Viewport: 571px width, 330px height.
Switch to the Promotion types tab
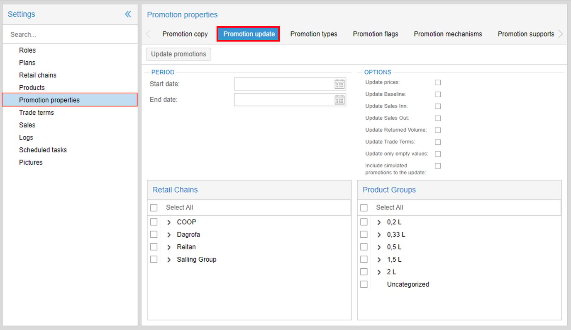click(313, 34)
